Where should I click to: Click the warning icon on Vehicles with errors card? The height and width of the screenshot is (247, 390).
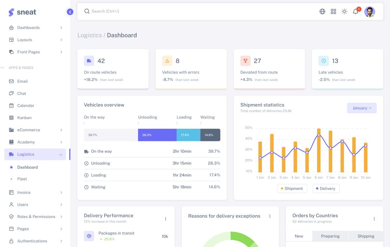(167, 61)
